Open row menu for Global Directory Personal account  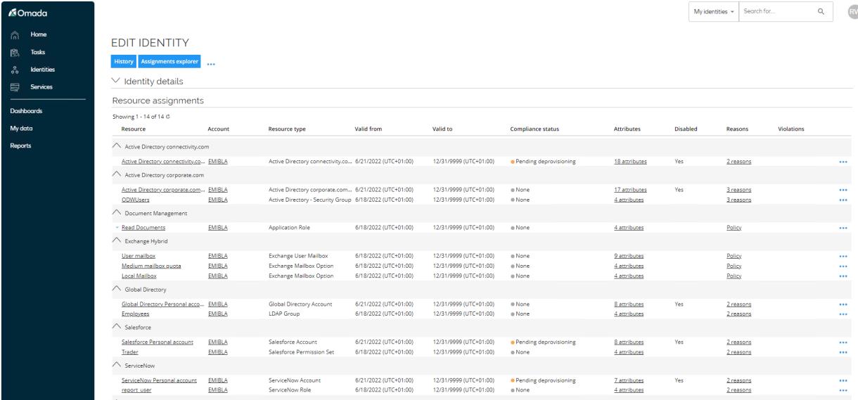[x=843, y=304]
